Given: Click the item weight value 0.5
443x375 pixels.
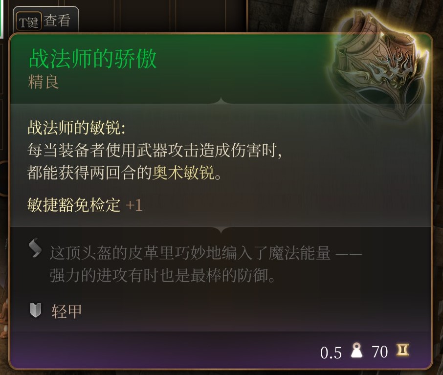Looking at the screenshot, I should click(331, 353).
